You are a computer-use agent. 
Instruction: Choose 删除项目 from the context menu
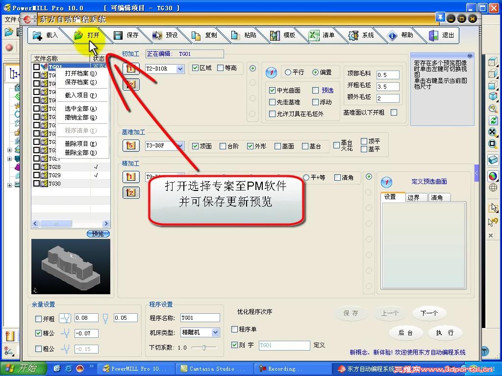pyautogui.click(x=81, y=144)
